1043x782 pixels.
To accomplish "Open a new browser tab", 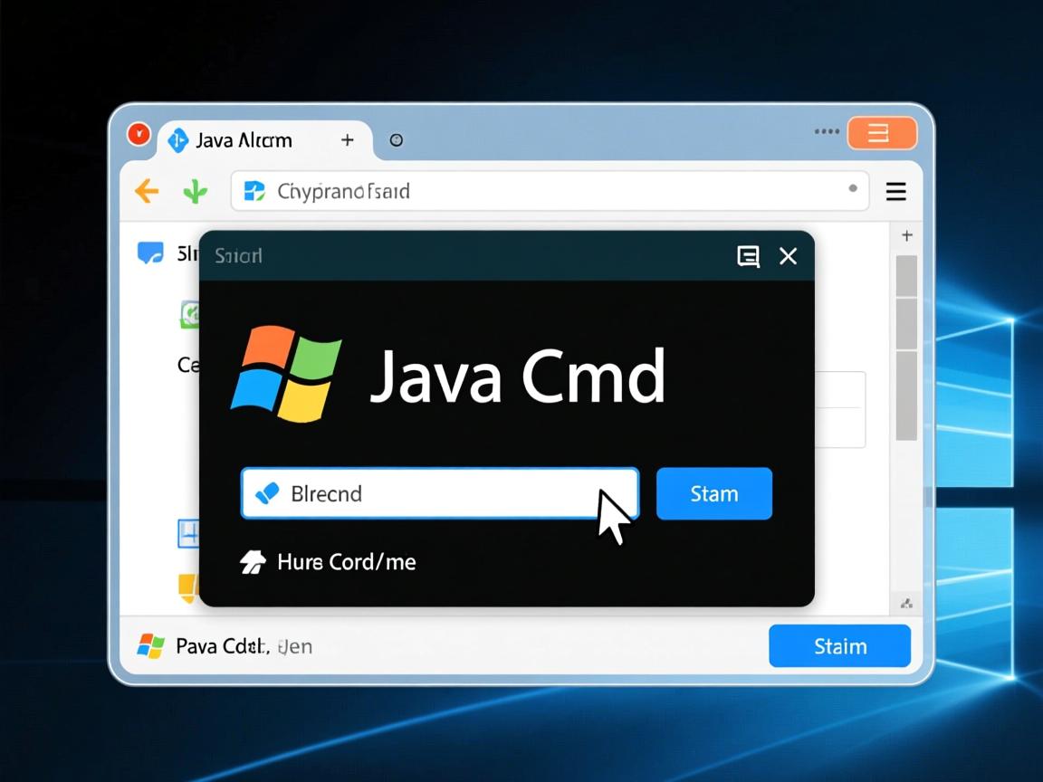I will [x=347, y=140].
